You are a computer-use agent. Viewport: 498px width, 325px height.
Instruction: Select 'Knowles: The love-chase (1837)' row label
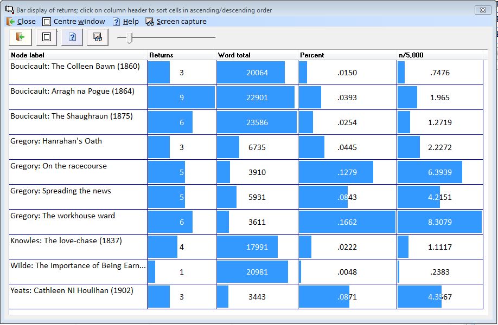[x=66, y=240]
